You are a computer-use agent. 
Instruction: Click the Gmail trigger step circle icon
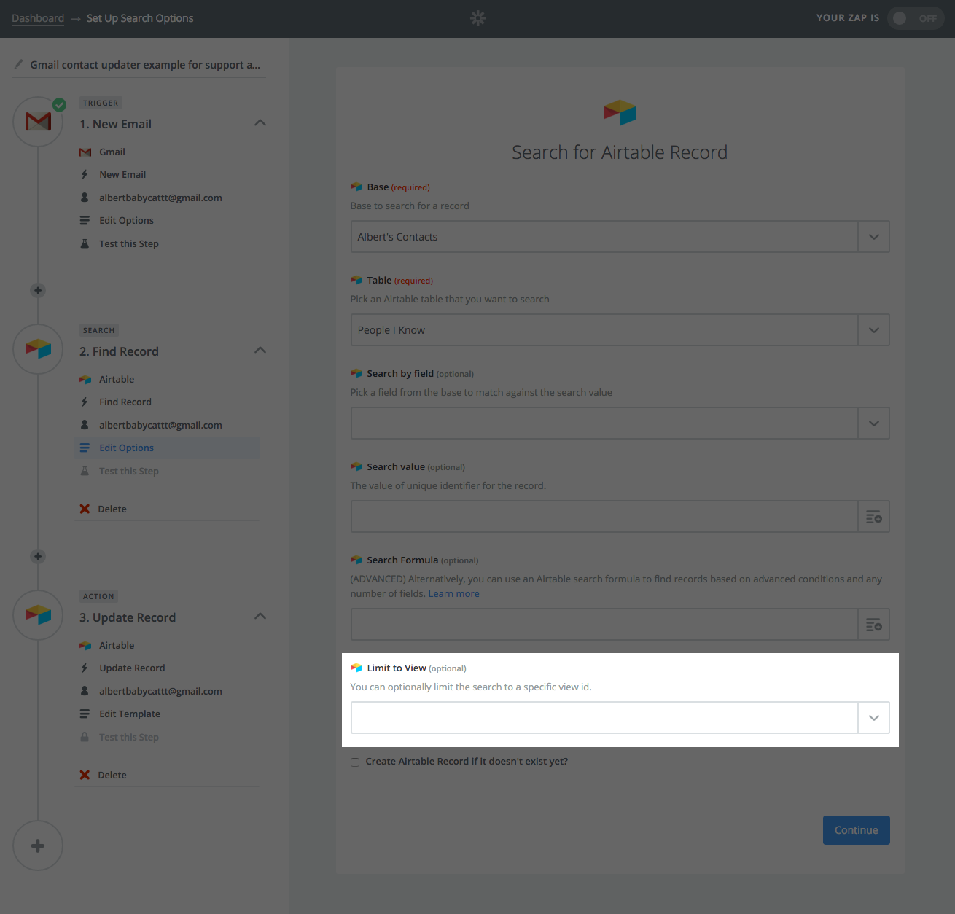point(38,122)
